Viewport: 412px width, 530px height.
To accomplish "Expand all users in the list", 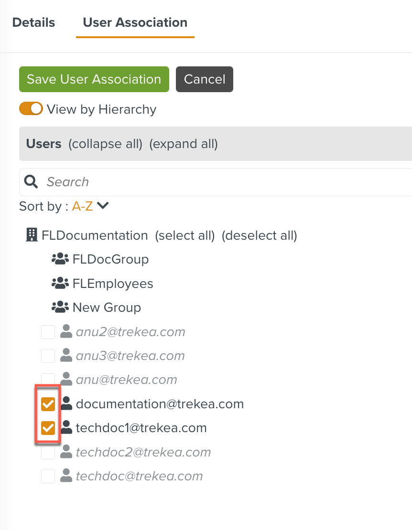I will [x=184, y=144].
